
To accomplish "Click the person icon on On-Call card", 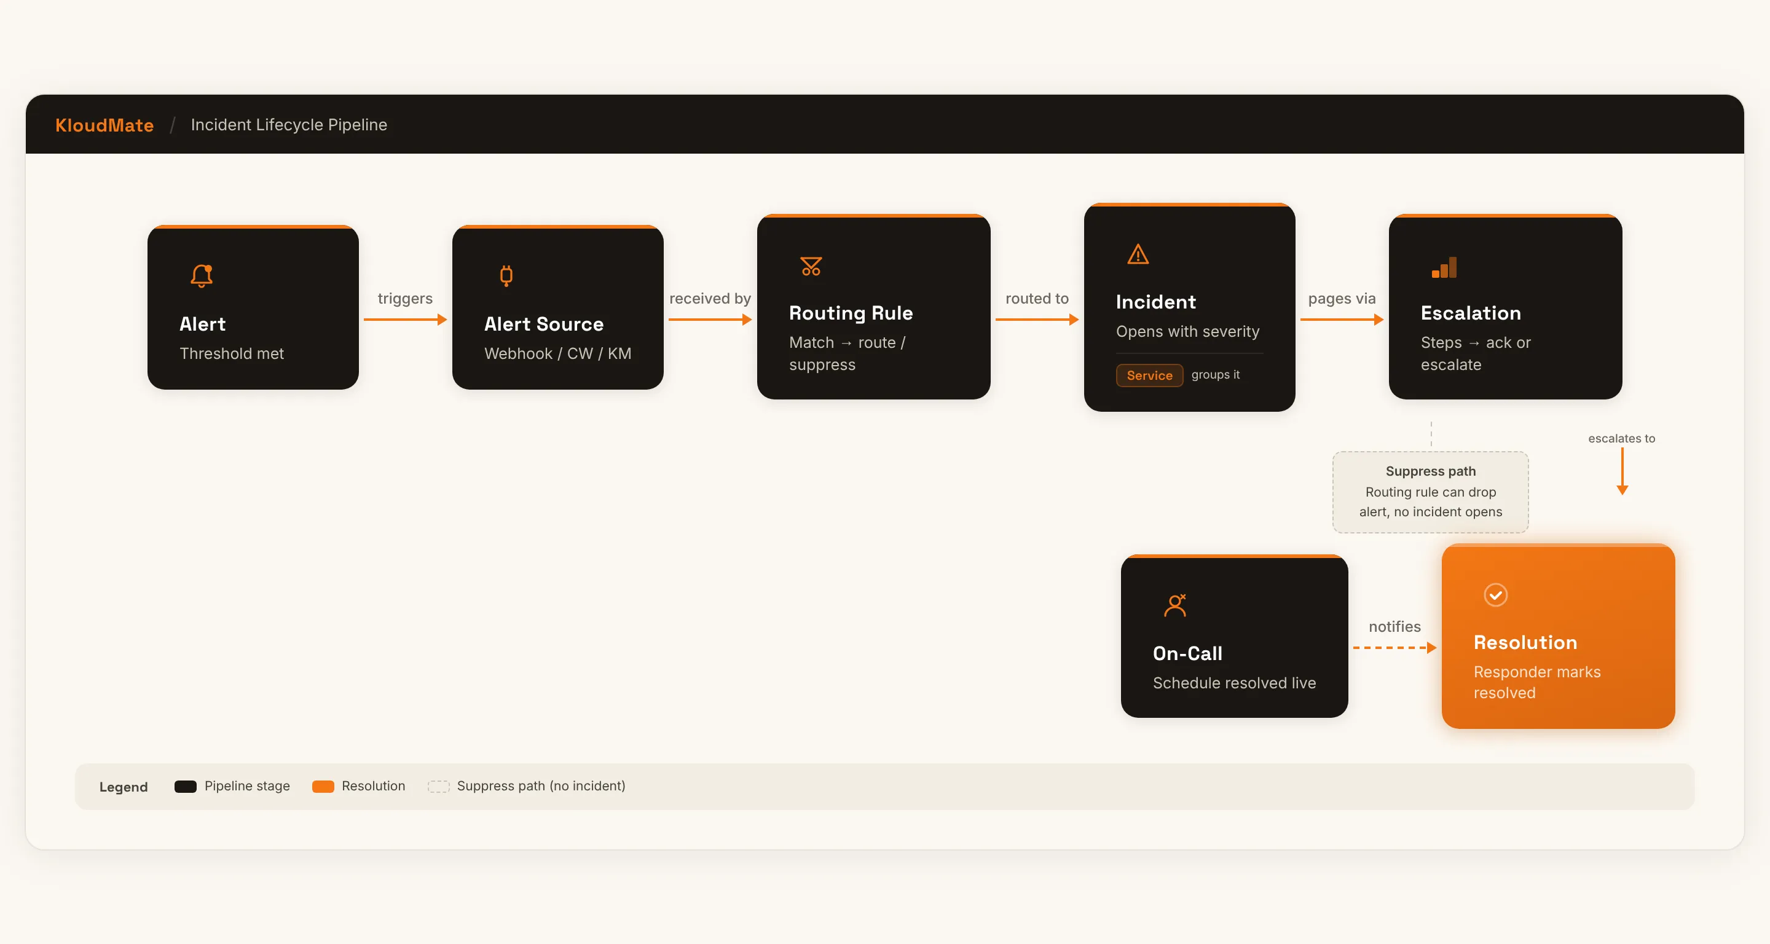I will [x=1176, y=605].
